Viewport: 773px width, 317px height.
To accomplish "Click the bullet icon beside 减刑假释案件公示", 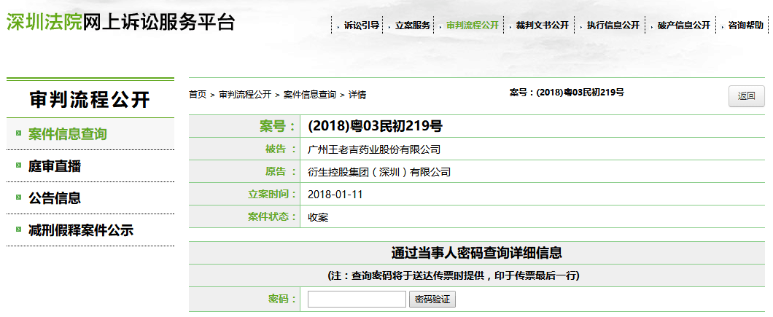I will (18, 230).
